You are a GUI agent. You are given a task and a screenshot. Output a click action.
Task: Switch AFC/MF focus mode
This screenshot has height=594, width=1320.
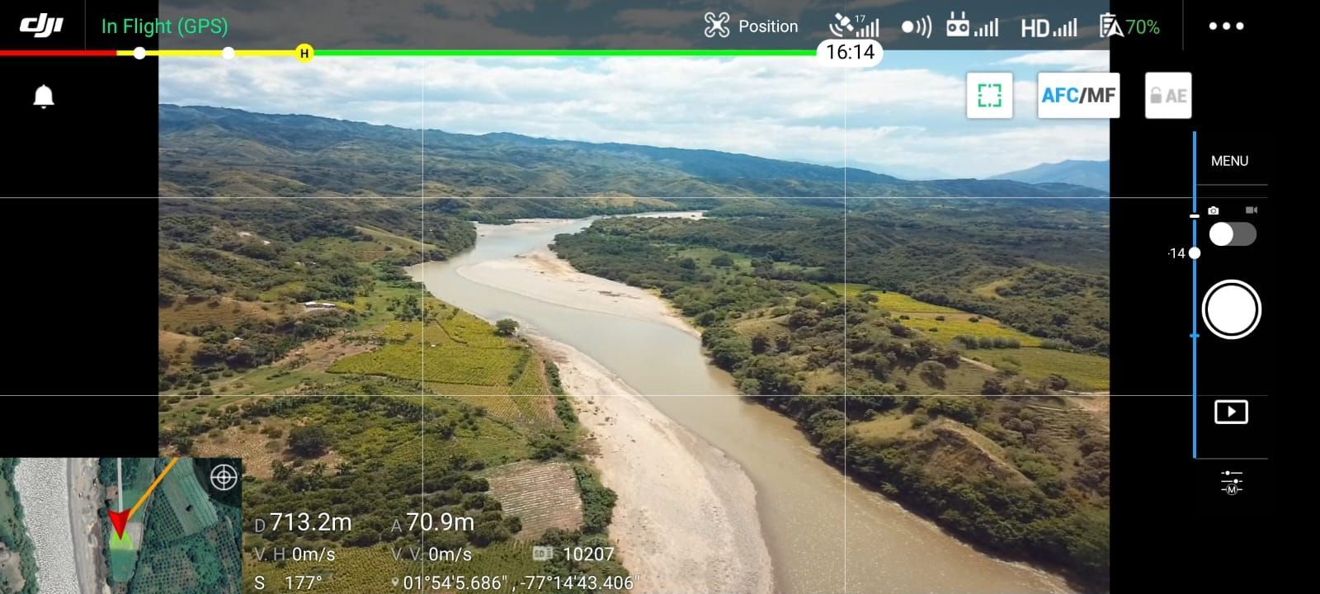1078,96
